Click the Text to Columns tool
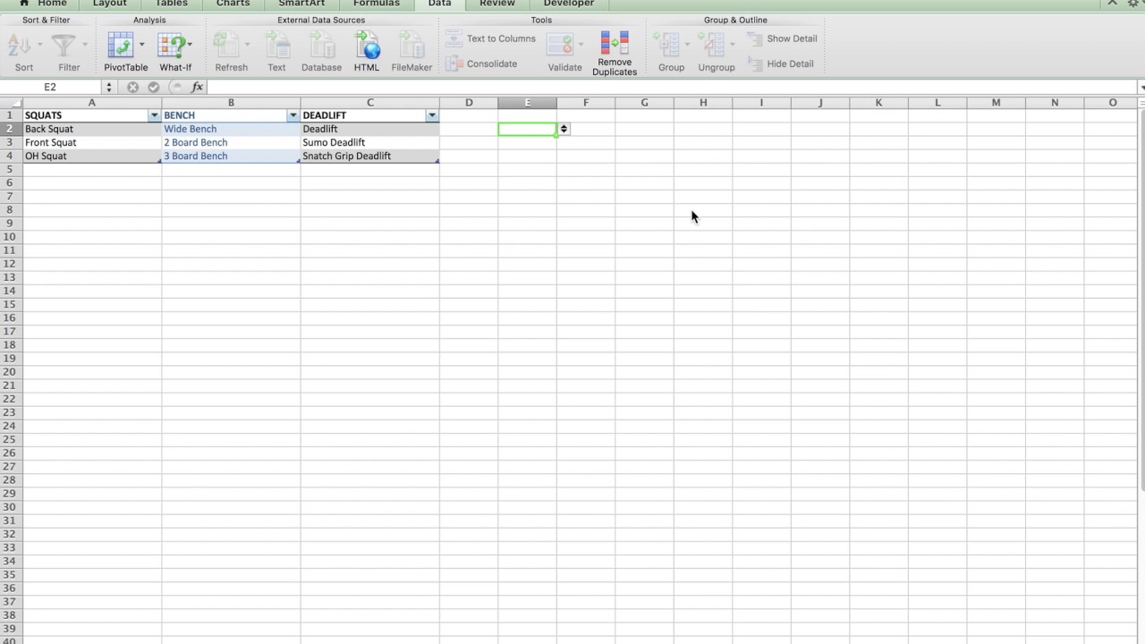Image resolution: width=1145 pixels, height=644 pixels. [x=490, y=38]
